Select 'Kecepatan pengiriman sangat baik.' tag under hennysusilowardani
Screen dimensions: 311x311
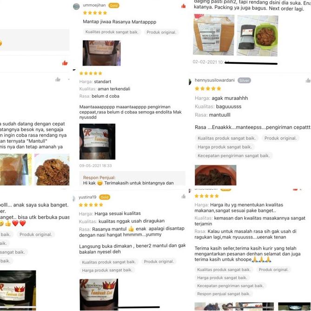[x=234, y=156]
